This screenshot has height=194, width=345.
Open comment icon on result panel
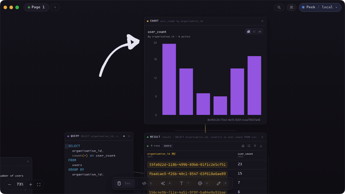[249, 146]
